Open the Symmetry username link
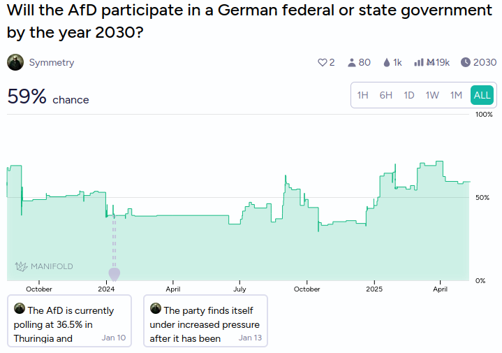This screenshot has height=353, width=502. [x=52, y=62]
